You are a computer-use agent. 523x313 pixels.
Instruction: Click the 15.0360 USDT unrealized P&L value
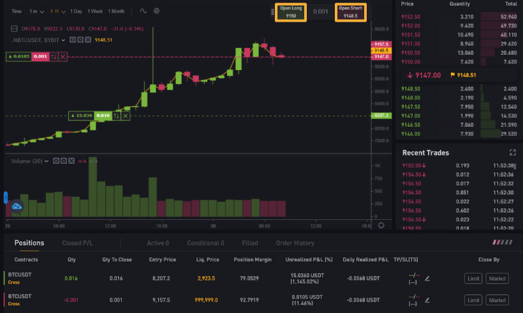click(x=307, y=275)
